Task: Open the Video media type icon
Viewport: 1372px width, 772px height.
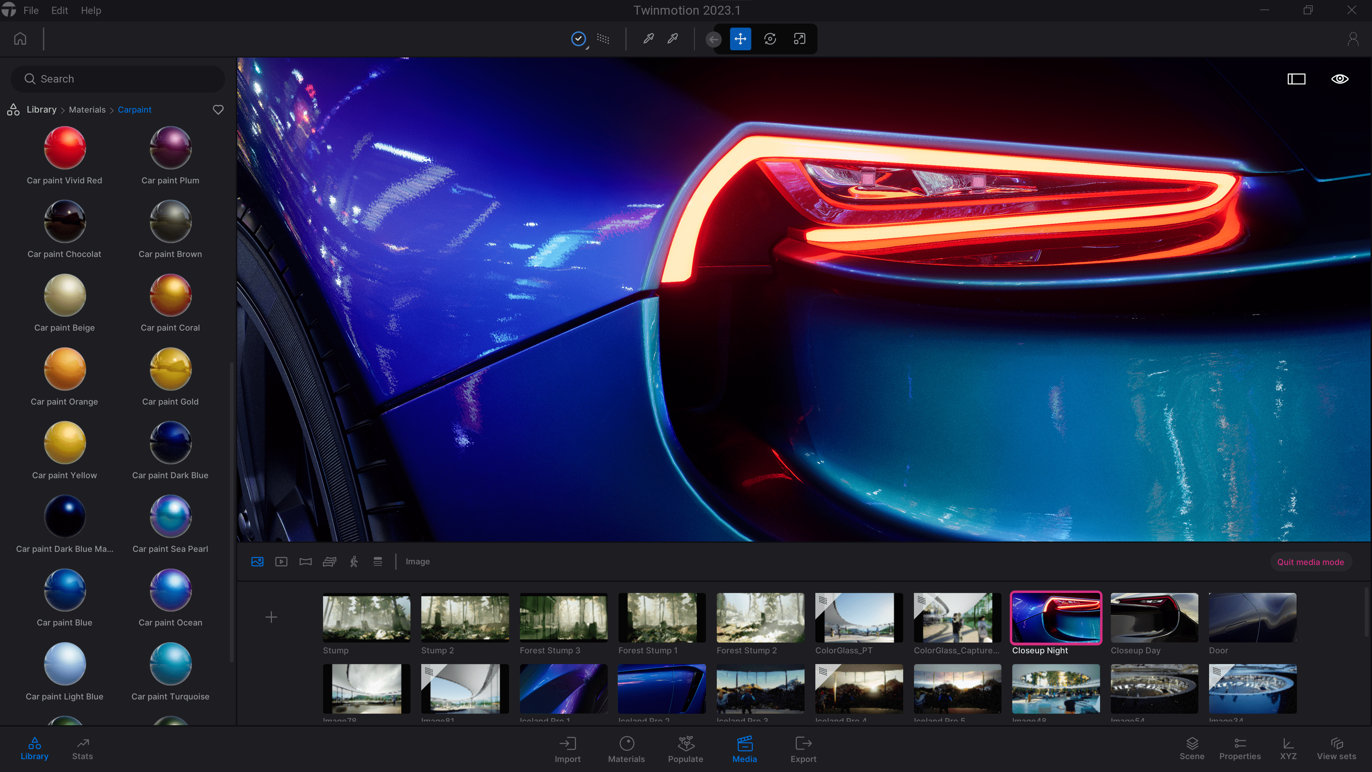Action: (281, 561)
